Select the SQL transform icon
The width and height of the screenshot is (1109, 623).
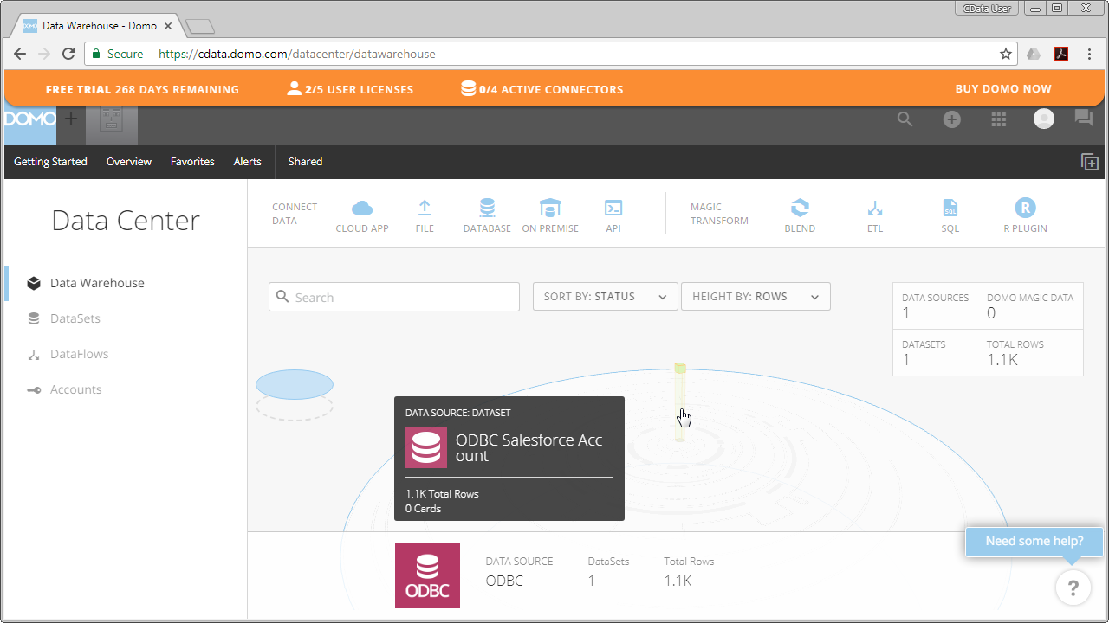tap(950, 209)
